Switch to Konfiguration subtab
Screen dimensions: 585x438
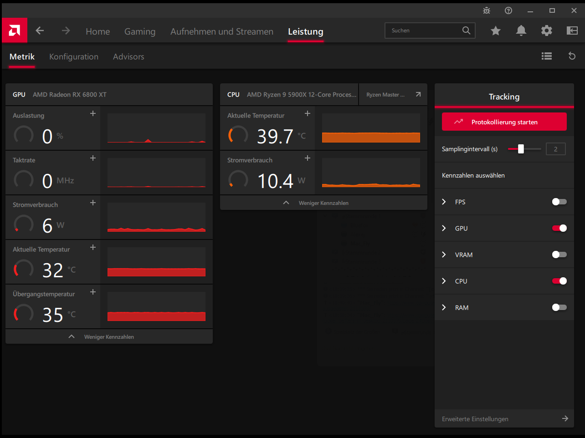click(x=74, y=56)
